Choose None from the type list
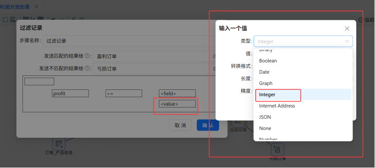The image size is (375, 168). click(303, 128)
